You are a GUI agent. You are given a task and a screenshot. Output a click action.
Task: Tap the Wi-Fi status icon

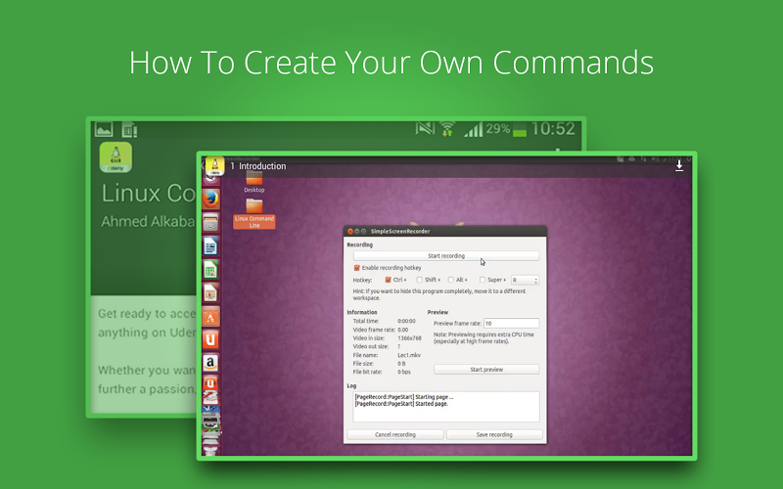point(447,130)
